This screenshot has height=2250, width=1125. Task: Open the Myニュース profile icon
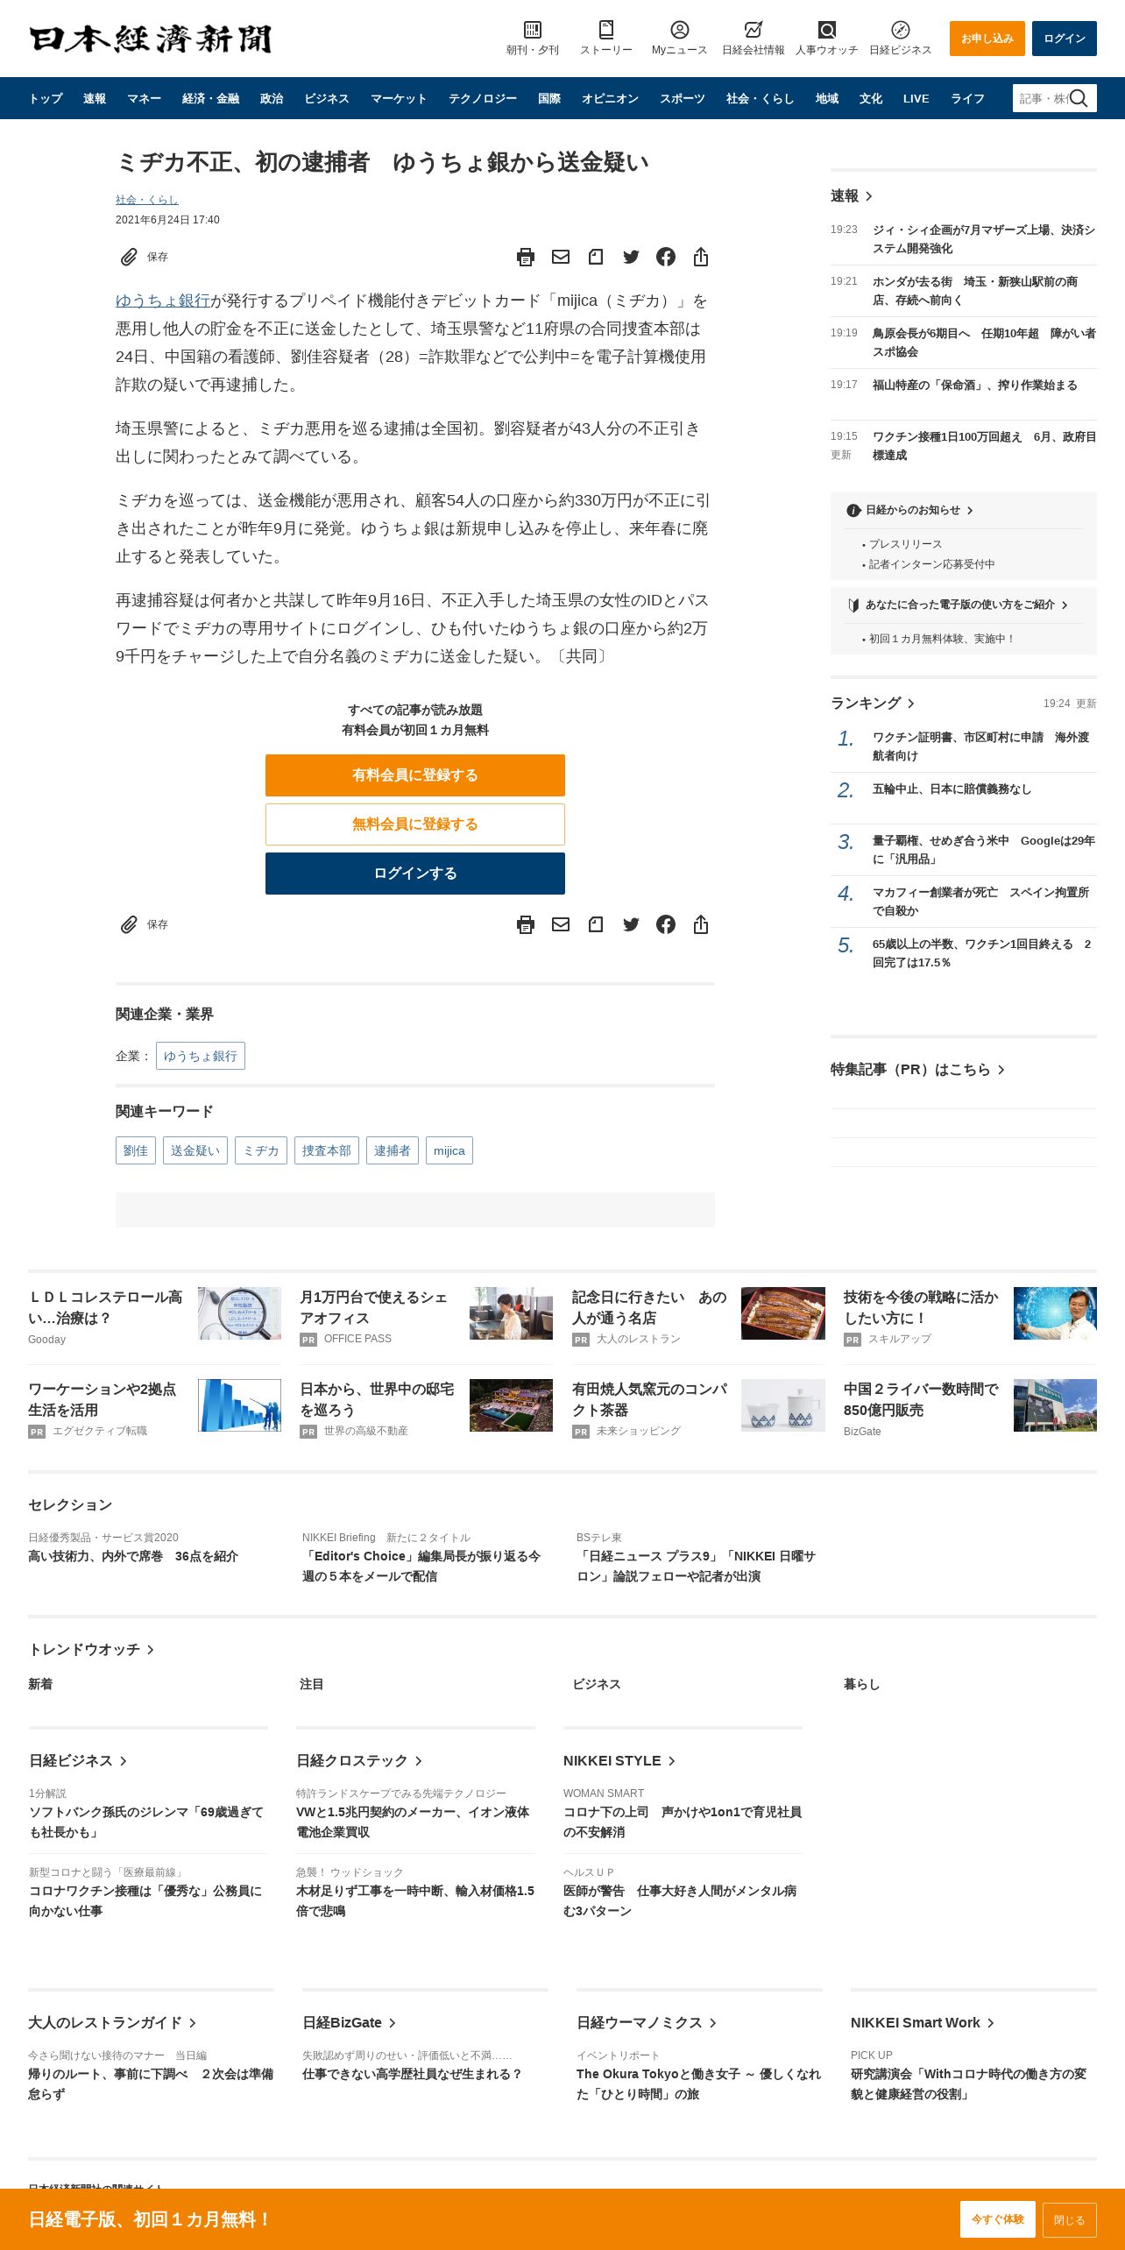679,30
